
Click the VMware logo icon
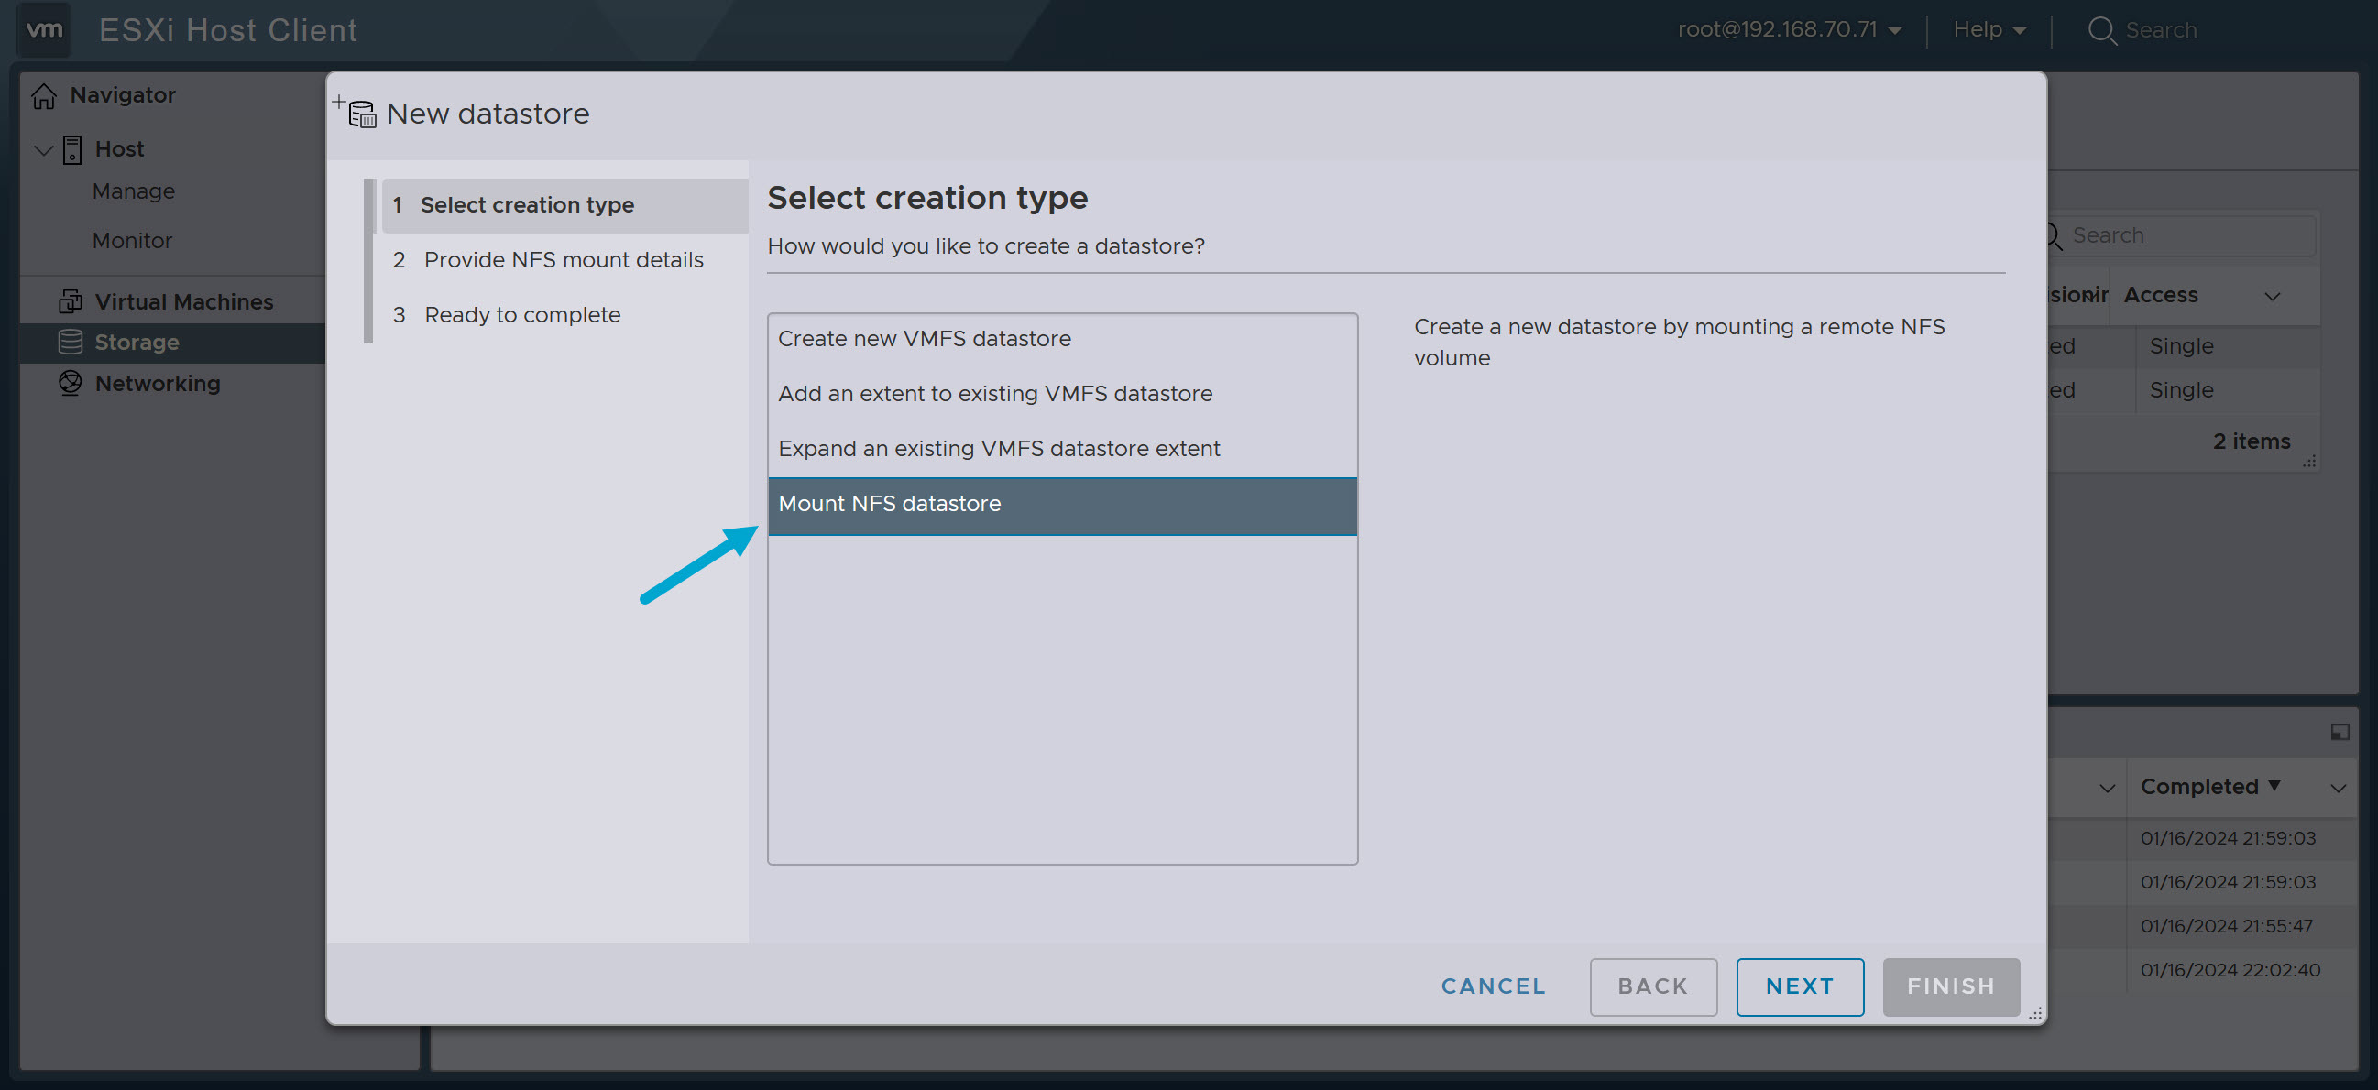tap(43, 29)
